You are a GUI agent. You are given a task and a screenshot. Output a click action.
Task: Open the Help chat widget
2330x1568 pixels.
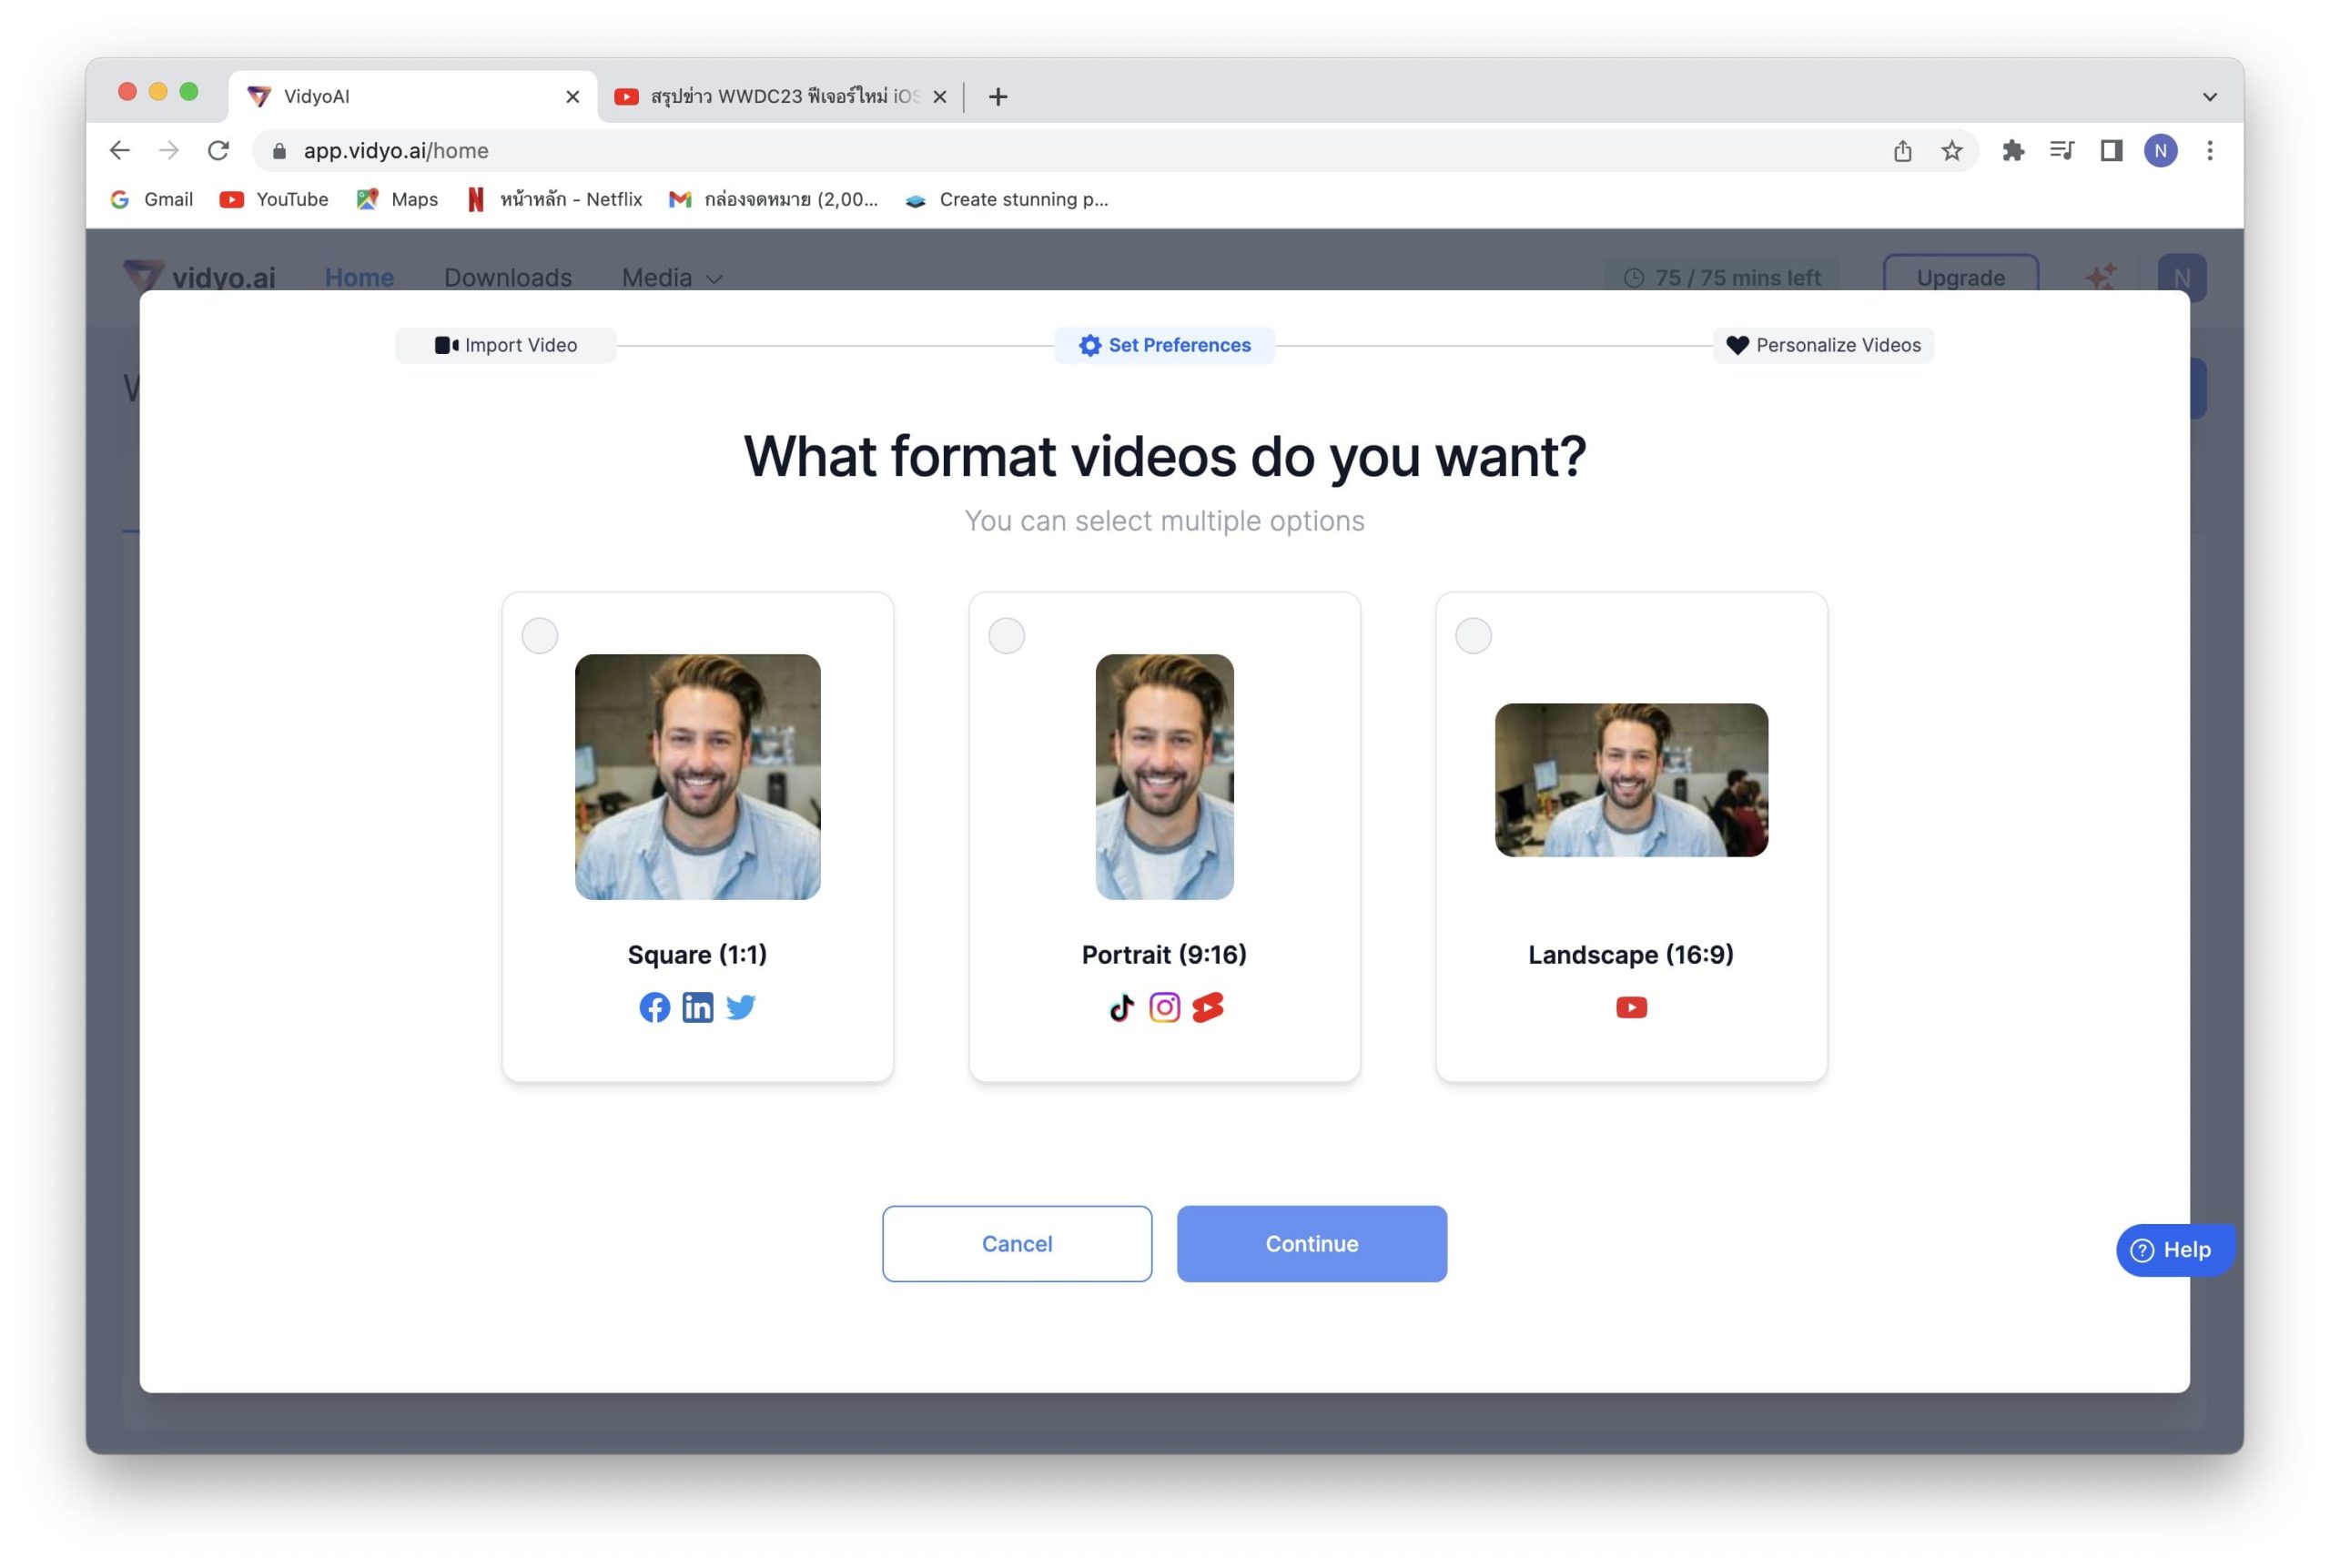coord(2173,1249)
